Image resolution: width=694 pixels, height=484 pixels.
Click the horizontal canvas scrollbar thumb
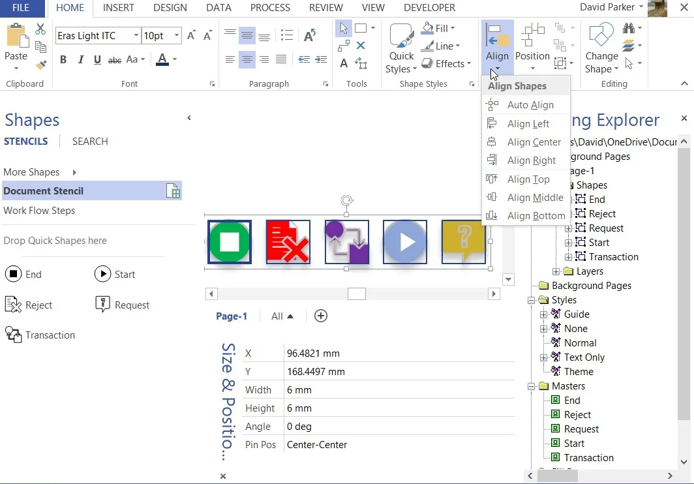pyautogui.click(x=356, y=294)
